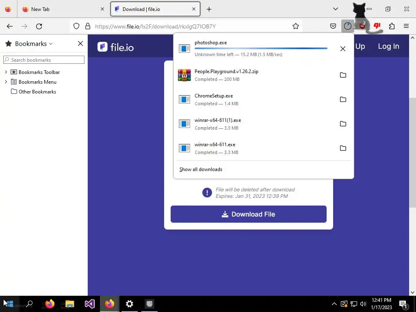Close the New Tab tab
Screen dimensions: 416x312
tap(102, 9)
